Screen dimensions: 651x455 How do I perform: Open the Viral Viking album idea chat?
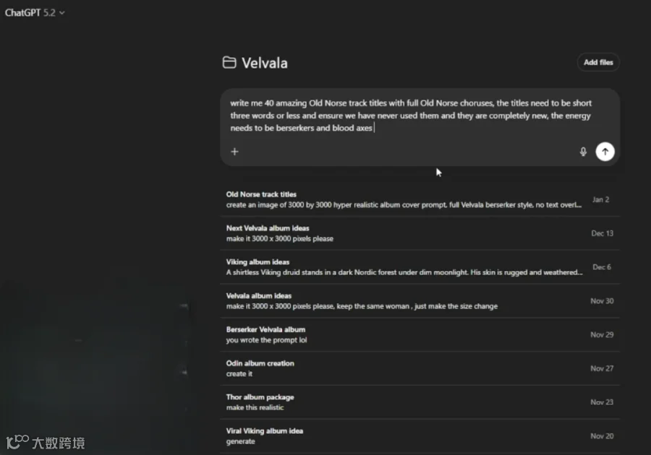click(264, 431)
